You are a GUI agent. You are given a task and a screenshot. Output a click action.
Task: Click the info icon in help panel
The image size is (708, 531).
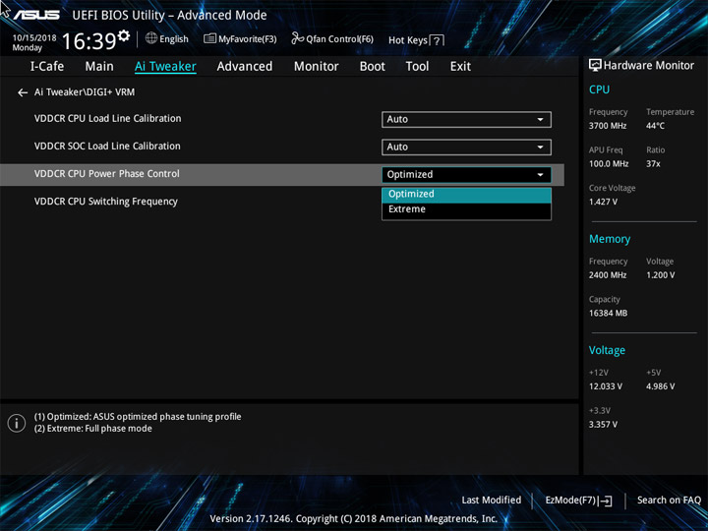pyautogui.click(x=17, y=423)
